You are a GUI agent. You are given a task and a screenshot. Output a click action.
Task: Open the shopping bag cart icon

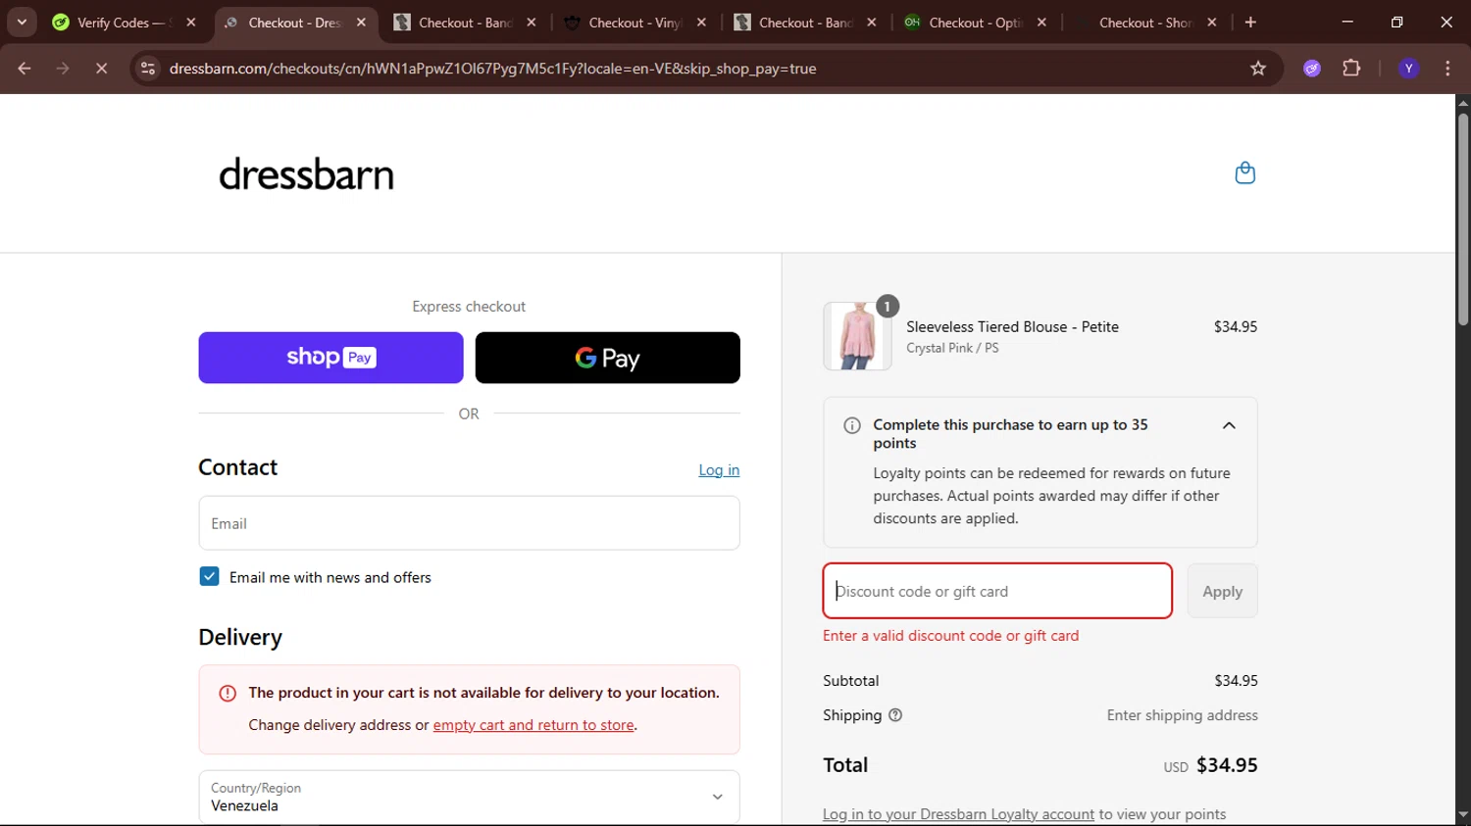click(1244, 173)
